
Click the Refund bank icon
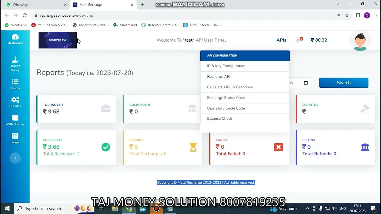(365, 147)
